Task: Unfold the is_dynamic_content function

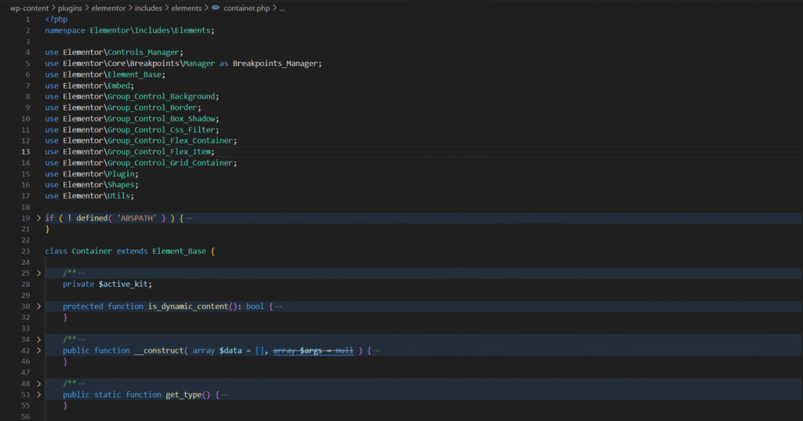Action: 38,307
